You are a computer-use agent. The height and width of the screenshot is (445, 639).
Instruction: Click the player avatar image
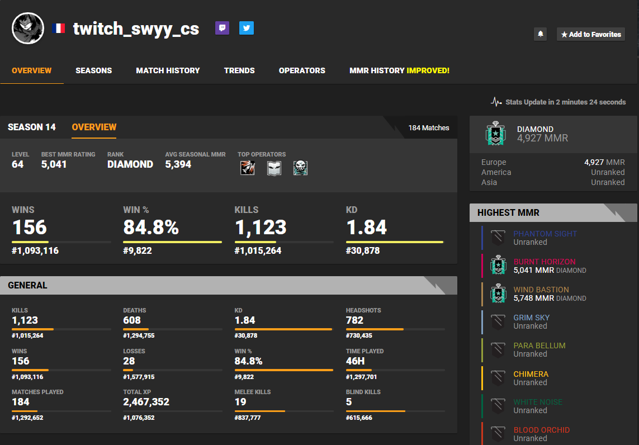(x=28, y=28)
